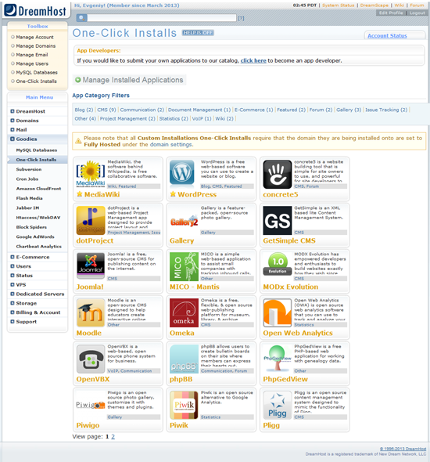This screenshot has height=462, width=430.
Task: Click the OpenVBX telephone icon
Action: point(91,359)
